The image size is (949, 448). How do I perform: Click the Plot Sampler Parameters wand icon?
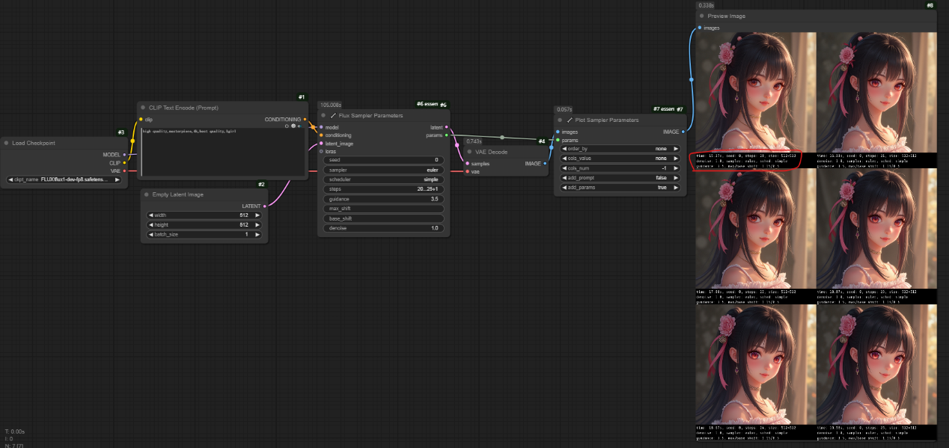point(570,120)
